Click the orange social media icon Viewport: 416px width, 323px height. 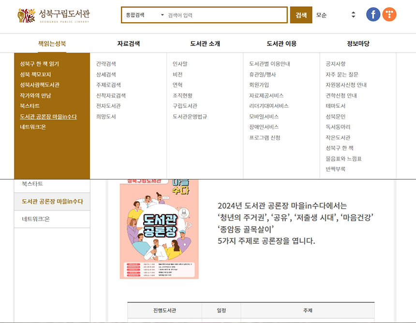coord(389,15)
